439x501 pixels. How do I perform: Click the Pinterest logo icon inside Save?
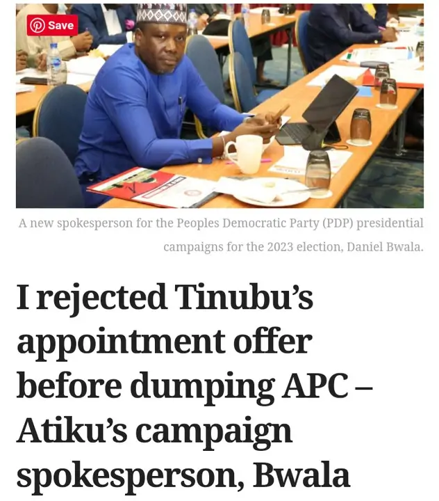[38, 25]
